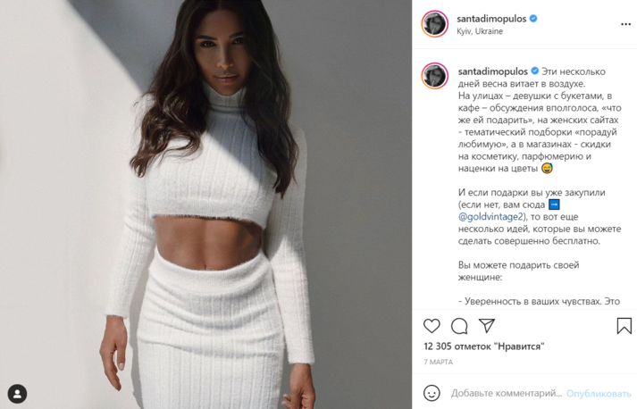
Task: Open santadimopulos username in header
Action: pos(491,19)
